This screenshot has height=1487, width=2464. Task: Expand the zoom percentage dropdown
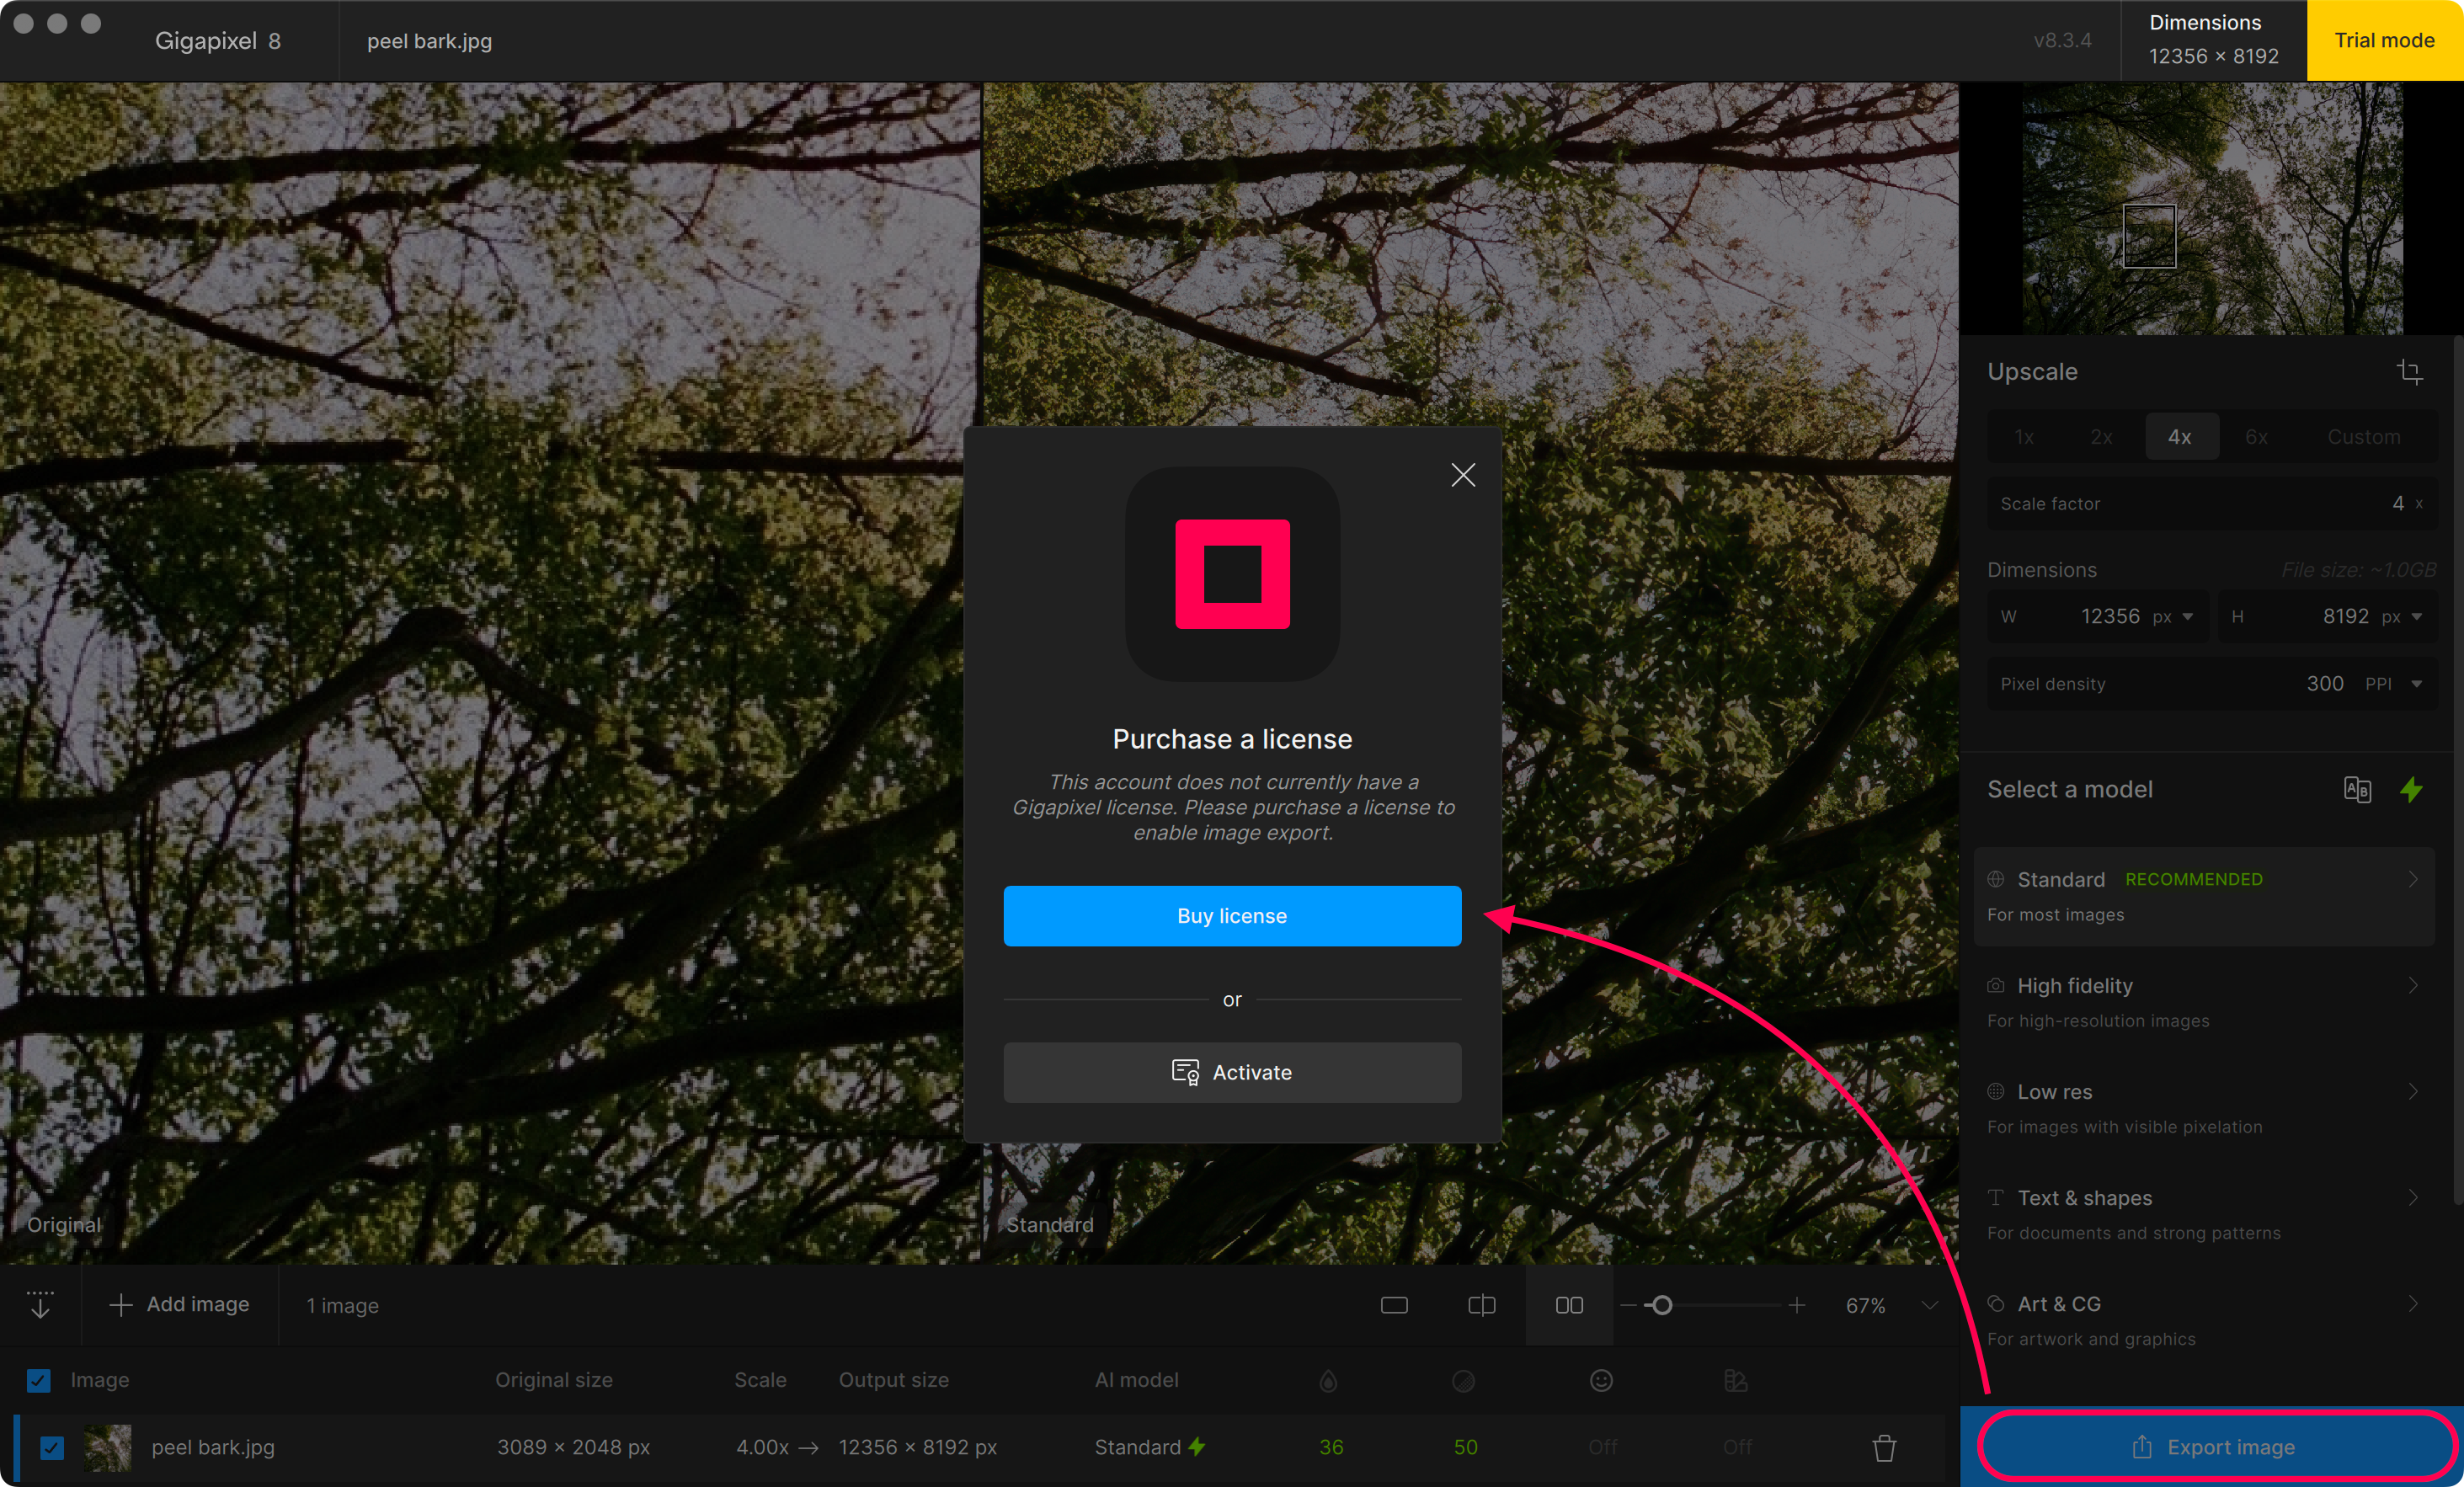pos(1929,1305)
